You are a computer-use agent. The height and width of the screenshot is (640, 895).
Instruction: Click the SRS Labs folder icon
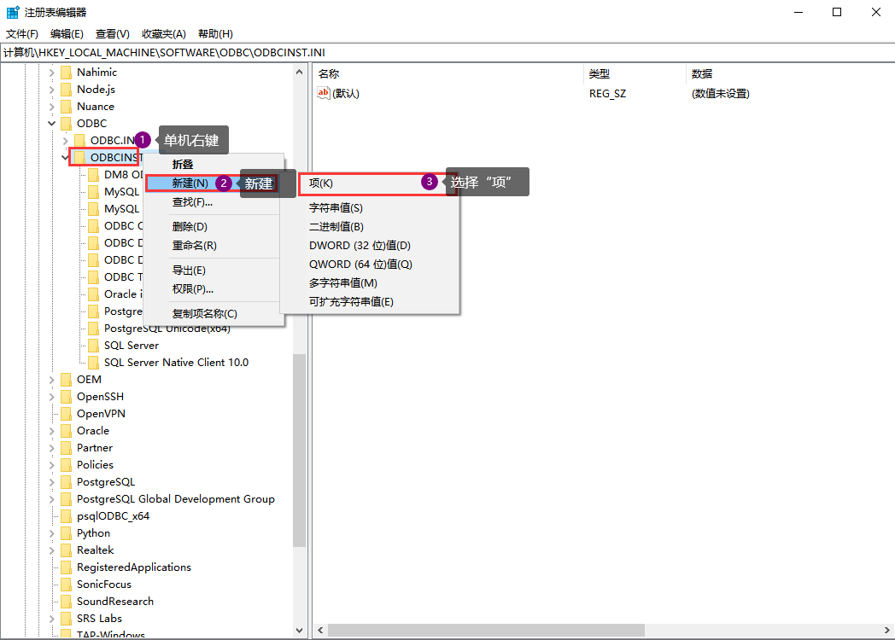pos(67,620)
